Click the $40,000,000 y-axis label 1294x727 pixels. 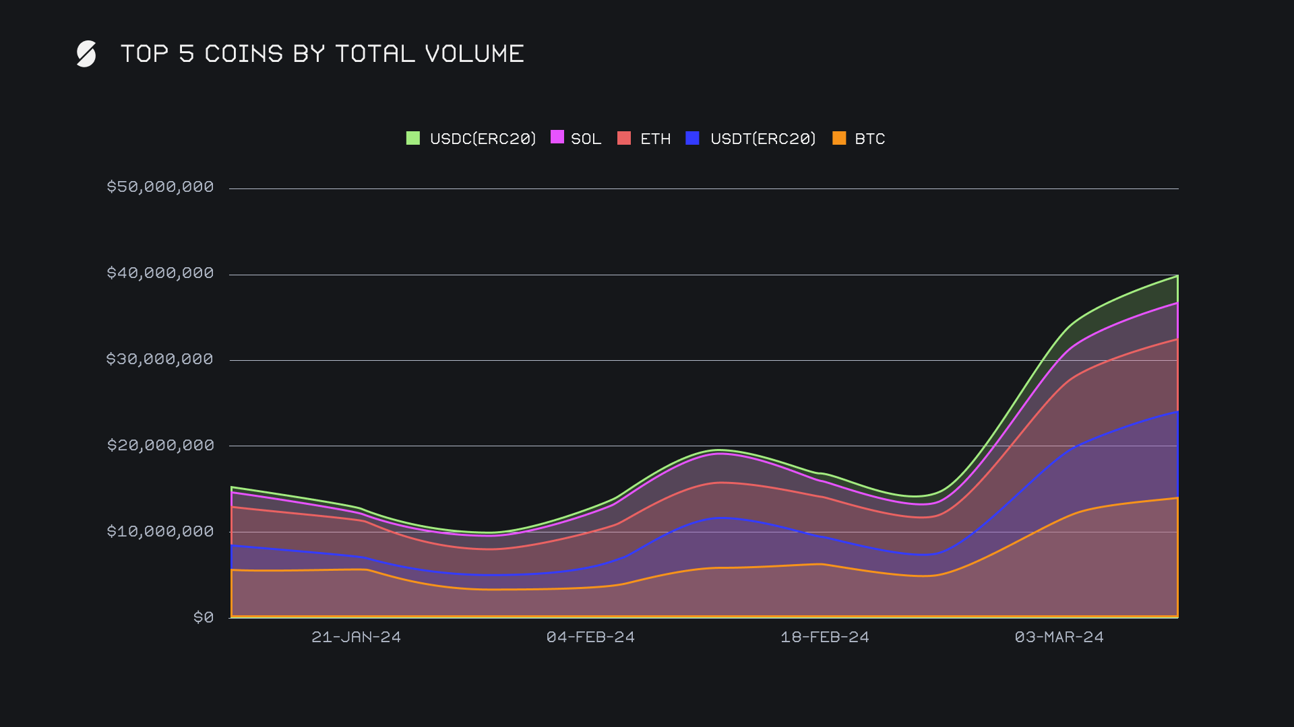(160, 273)
